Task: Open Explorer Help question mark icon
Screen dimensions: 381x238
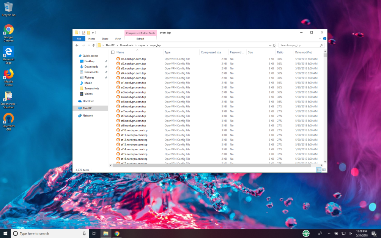Action: (324, 39)
